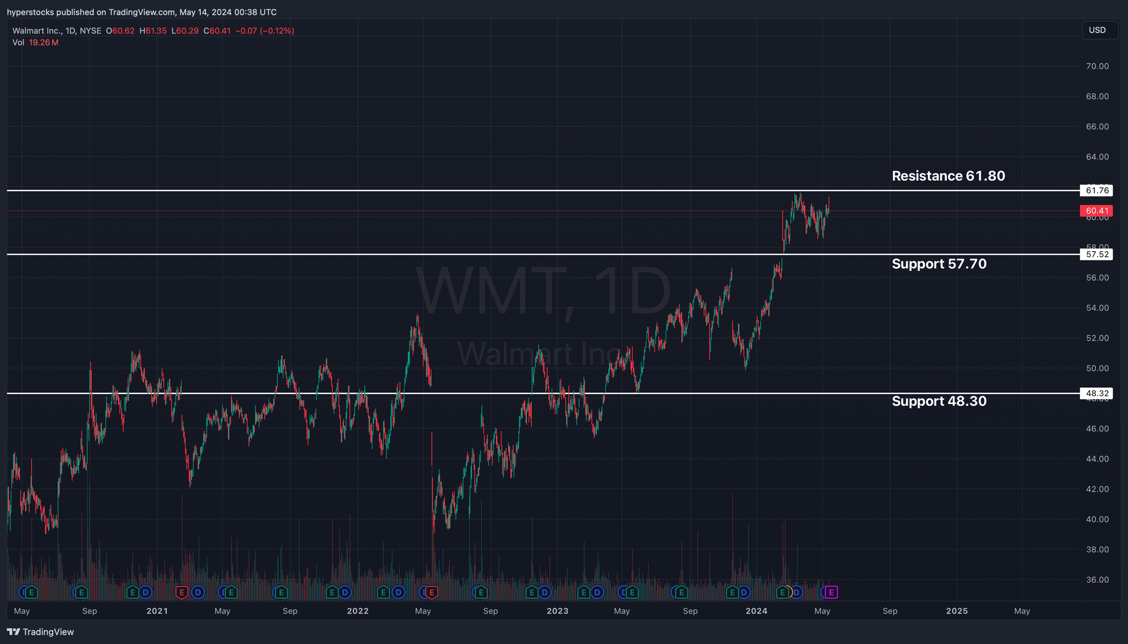Select the Resistance 61.80 text label
The width and height of the screenshot is (1128, 644).
coord(948,176)
